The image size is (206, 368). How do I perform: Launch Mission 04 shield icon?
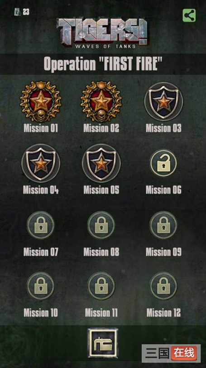coord(41,163)
